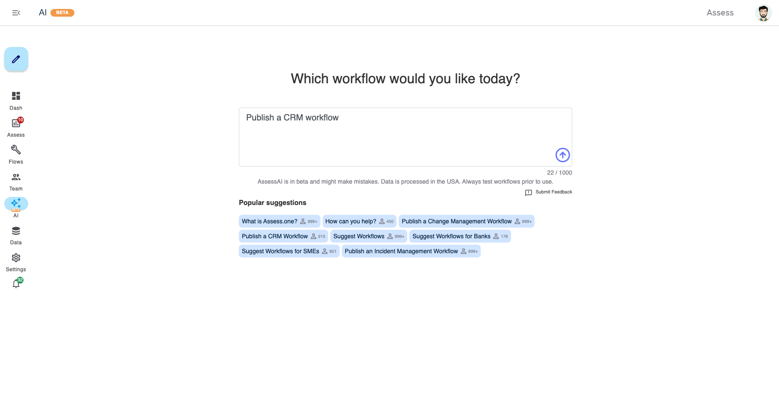Open the Team people icon
The image size is (779, 398).
point(16,181)
